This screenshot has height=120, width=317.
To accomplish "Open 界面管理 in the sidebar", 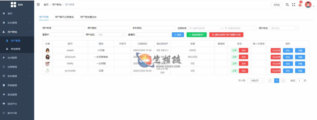I will click(17, 85).
